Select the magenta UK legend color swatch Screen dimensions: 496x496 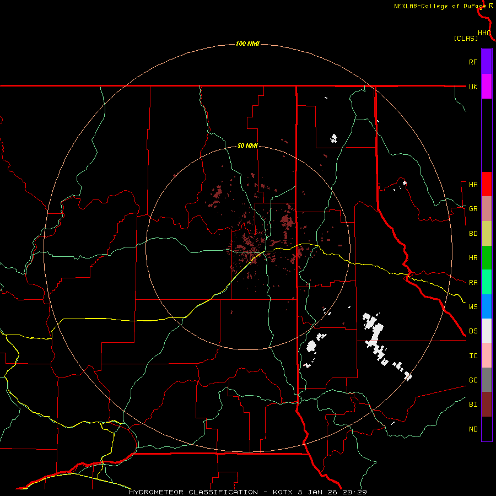(487, 86)
